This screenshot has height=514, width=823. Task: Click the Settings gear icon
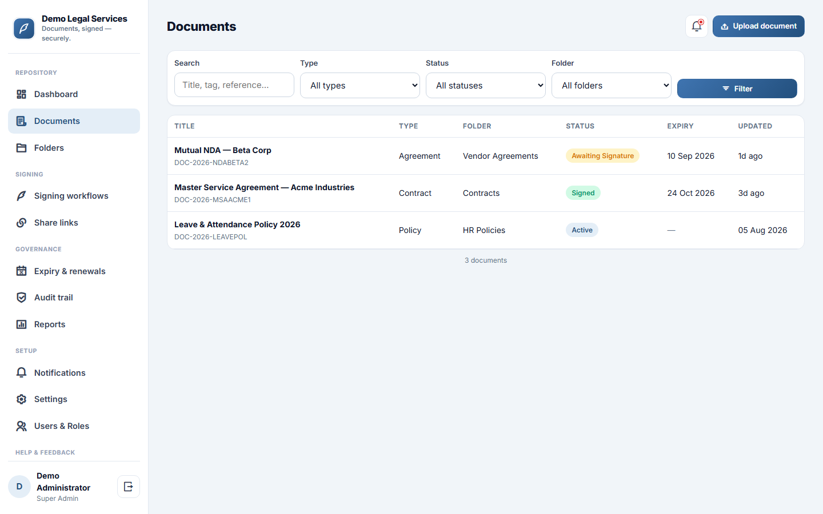21,399
